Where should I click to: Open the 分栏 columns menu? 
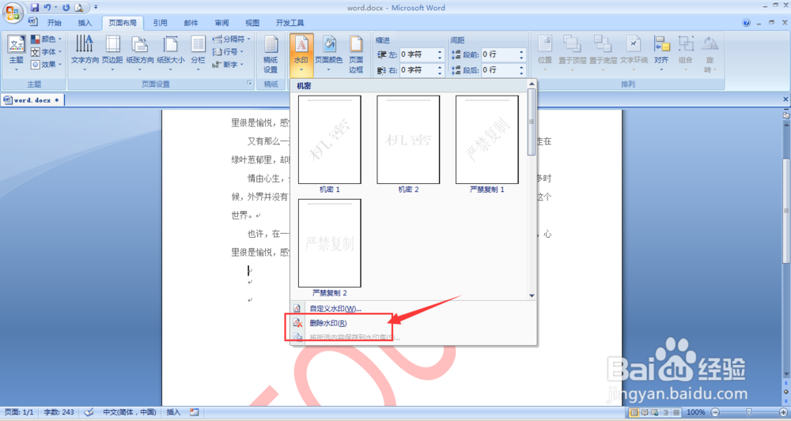198,54
